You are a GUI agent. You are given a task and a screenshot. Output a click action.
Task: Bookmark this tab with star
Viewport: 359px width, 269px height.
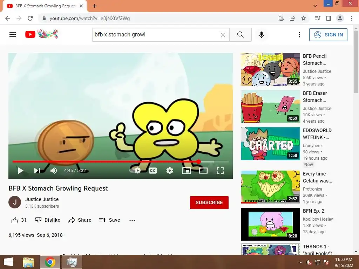[304, 18]
